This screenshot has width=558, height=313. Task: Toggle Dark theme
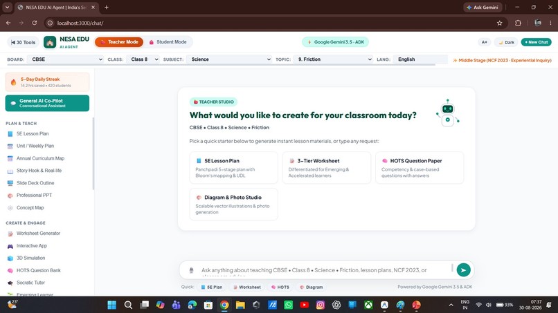pyautogui.click(x=506, y=42)
